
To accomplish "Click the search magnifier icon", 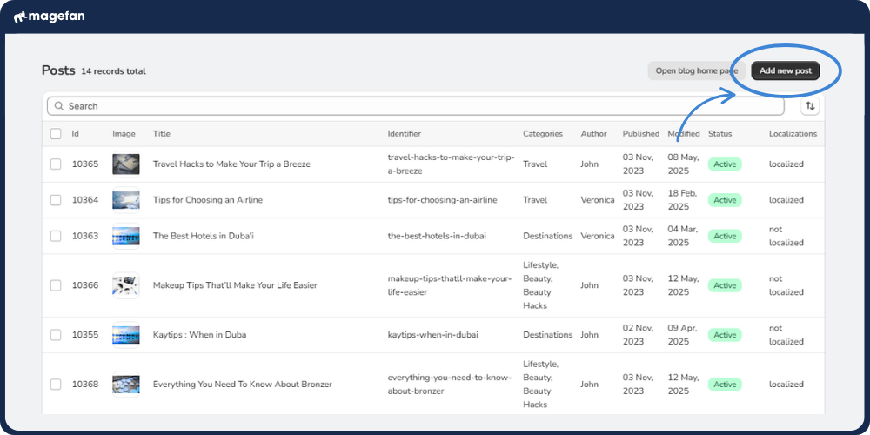I will click(59, 106).
